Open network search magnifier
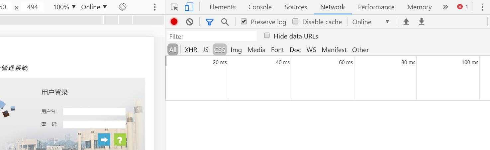This screenshot has width=490, height=150. point(225,22)
